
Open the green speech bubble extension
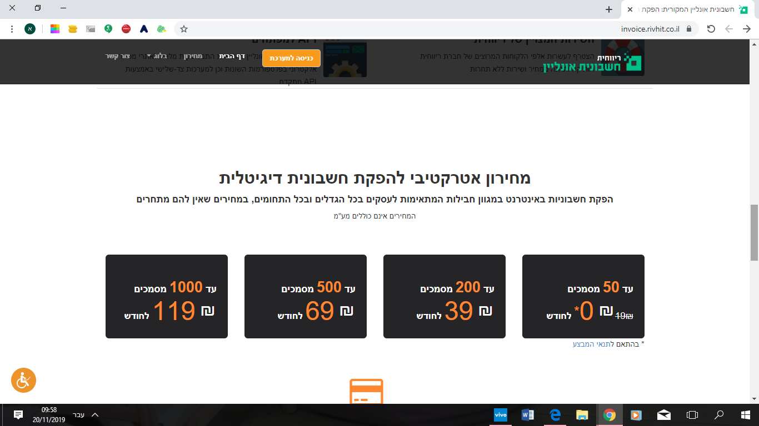(108, 29)
